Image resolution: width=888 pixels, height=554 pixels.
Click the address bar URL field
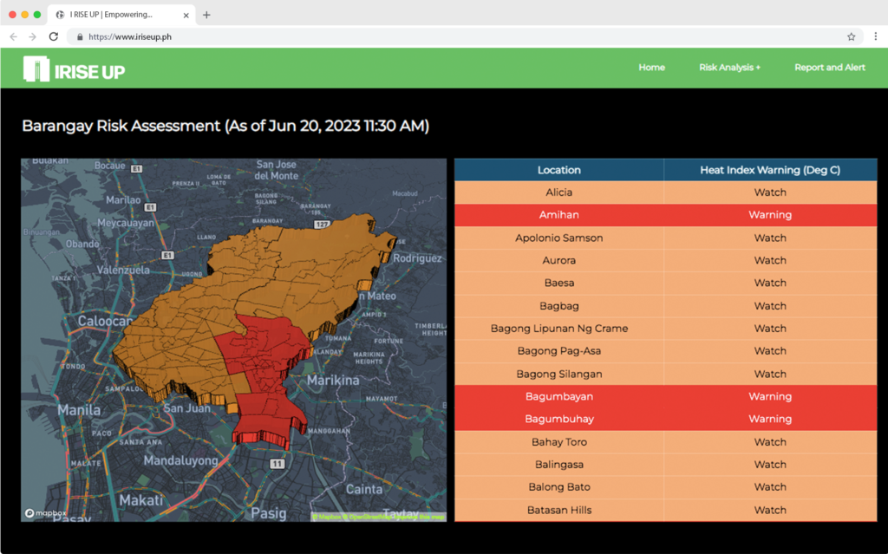click(434, 37)
